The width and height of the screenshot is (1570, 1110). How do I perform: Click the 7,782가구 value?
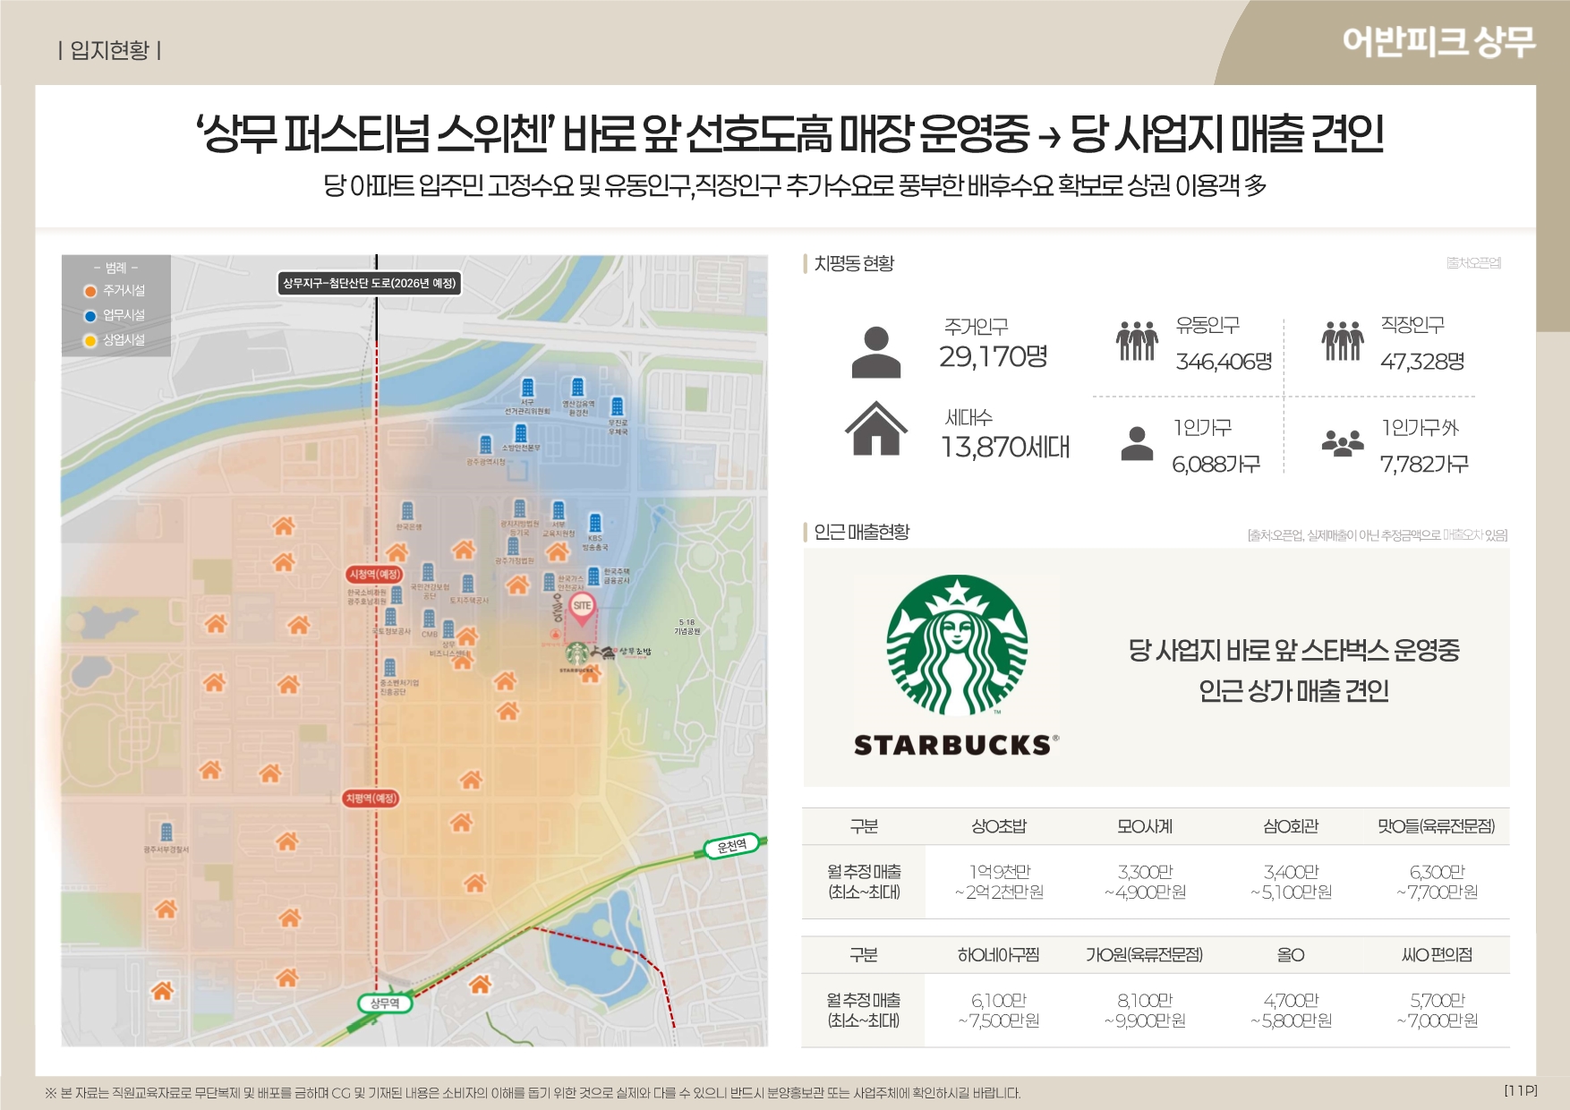pos(1424,464)
